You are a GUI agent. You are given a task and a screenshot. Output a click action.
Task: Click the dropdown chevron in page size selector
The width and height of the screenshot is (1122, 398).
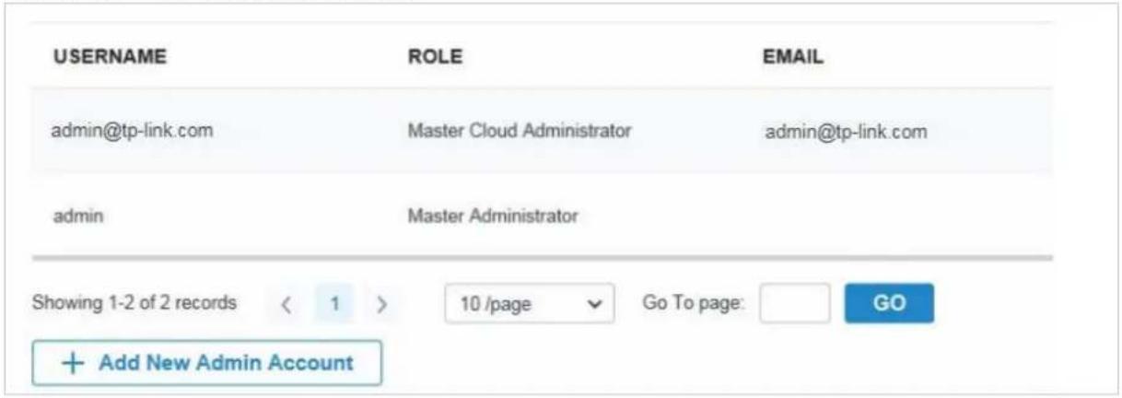(x=595, y=303)
